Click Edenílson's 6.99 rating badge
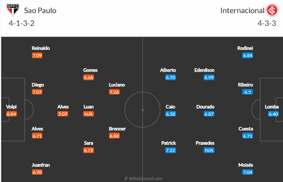283x182 pixels. click(209, 78)
